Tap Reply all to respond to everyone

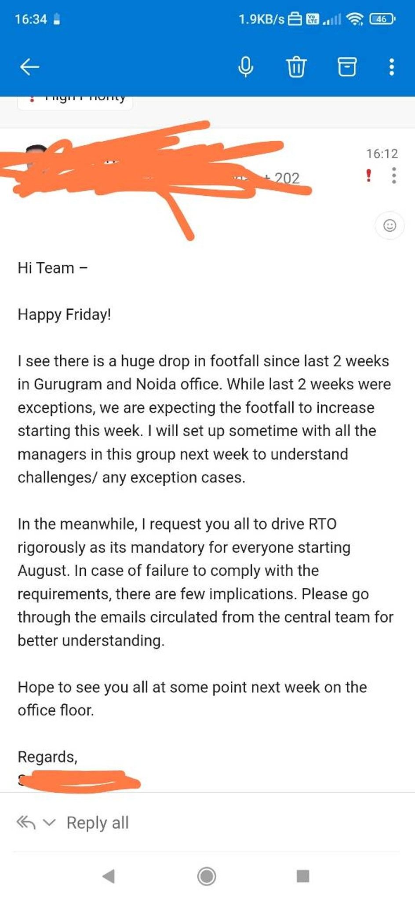coord(96,822)
